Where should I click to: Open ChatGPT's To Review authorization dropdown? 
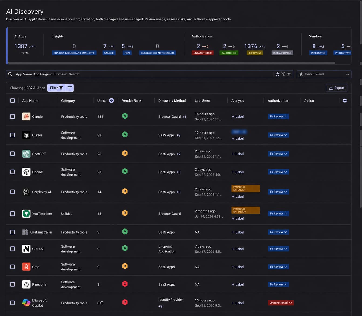coord(278,154)
